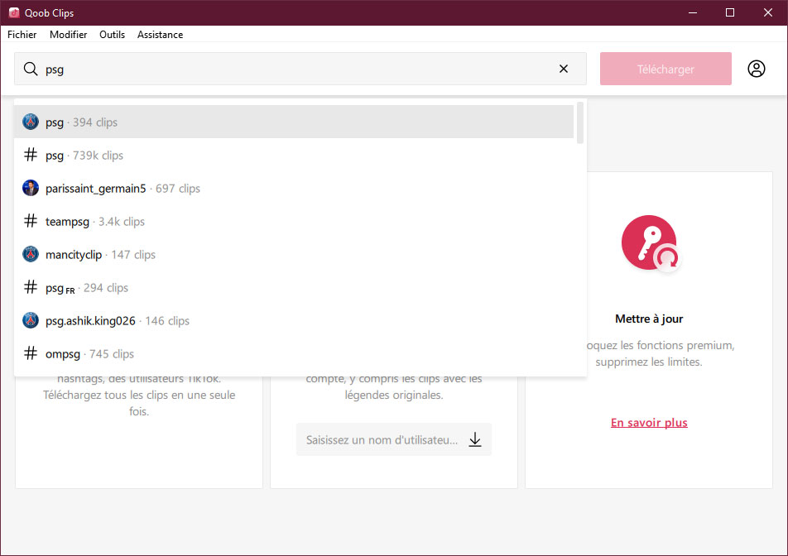
Task: Click hashtag icon next to psg FR
Action: pyautogui.click(x=31, y=287)
